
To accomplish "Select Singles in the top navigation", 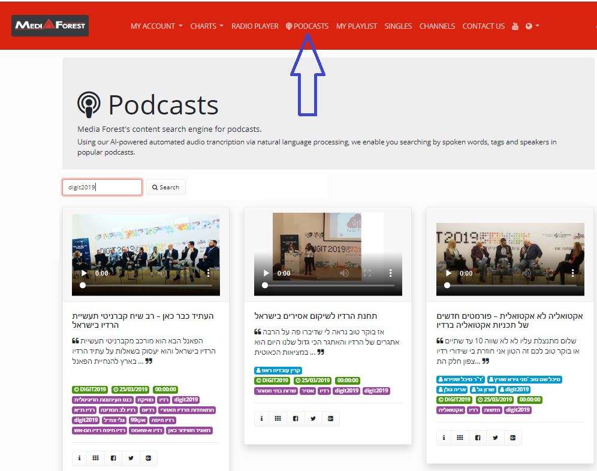I will pos(398,26).
